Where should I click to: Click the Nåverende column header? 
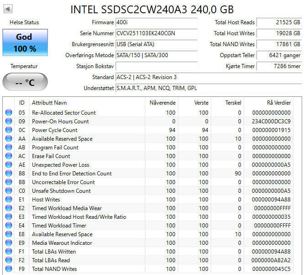[x=162, y=102]
